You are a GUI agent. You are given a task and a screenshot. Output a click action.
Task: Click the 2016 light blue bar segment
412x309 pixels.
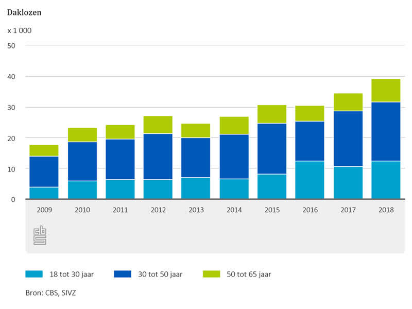[310, 180]
